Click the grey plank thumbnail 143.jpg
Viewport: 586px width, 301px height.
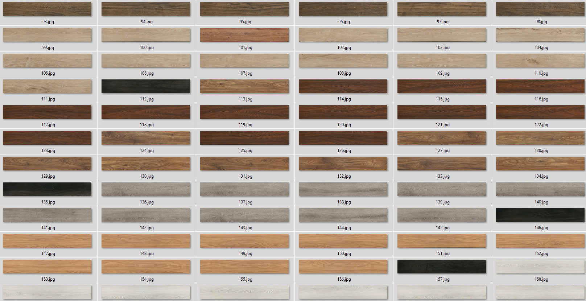pos(244,215)
